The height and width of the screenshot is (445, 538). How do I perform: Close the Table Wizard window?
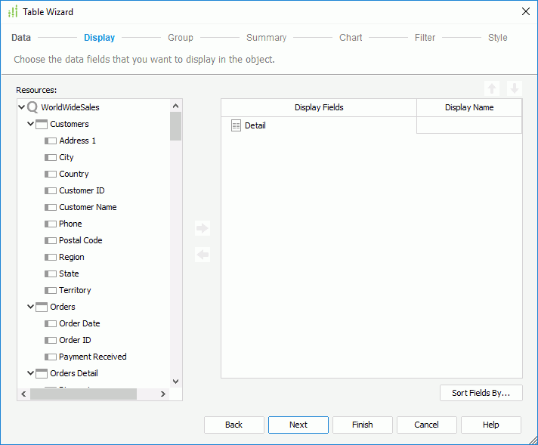pyautogui.click(x=526, y=11)
